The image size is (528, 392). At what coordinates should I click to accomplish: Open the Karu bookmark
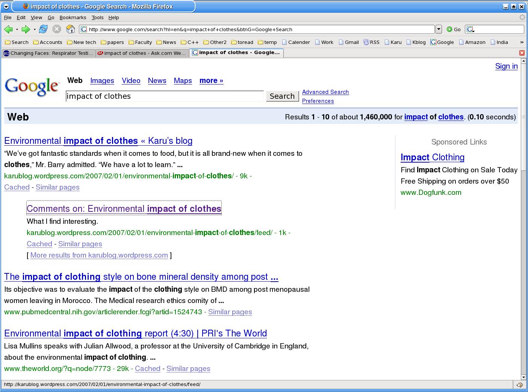point(393,42)
